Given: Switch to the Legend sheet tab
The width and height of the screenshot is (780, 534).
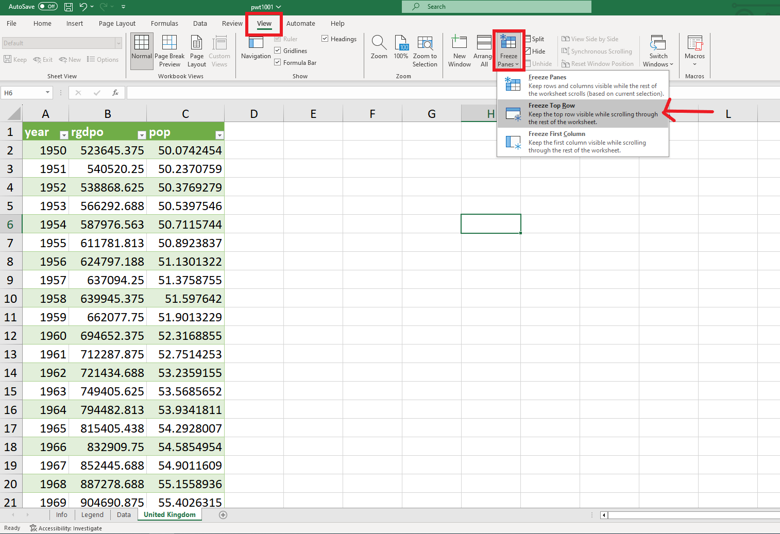Looking at the screenshot, I should (92, 514).
